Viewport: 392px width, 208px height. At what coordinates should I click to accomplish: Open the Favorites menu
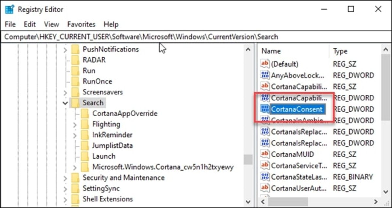tap(81, 24)
